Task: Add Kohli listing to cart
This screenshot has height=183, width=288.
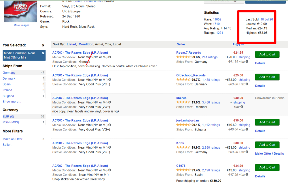Action: click(x=267, y=145)
